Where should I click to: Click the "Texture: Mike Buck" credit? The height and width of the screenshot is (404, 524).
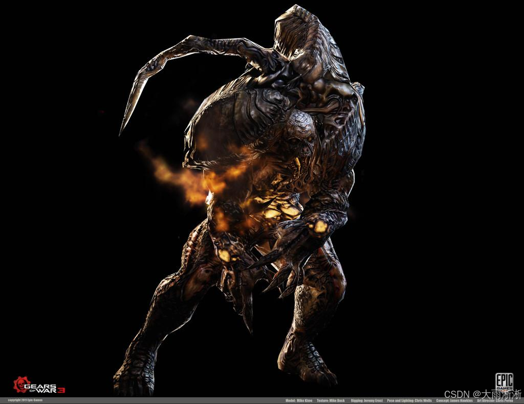331,400
